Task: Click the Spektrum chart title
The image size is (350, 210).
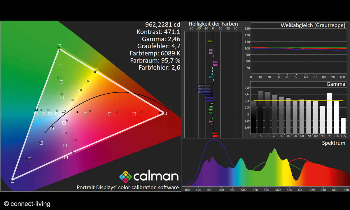Action: [334, 143]
